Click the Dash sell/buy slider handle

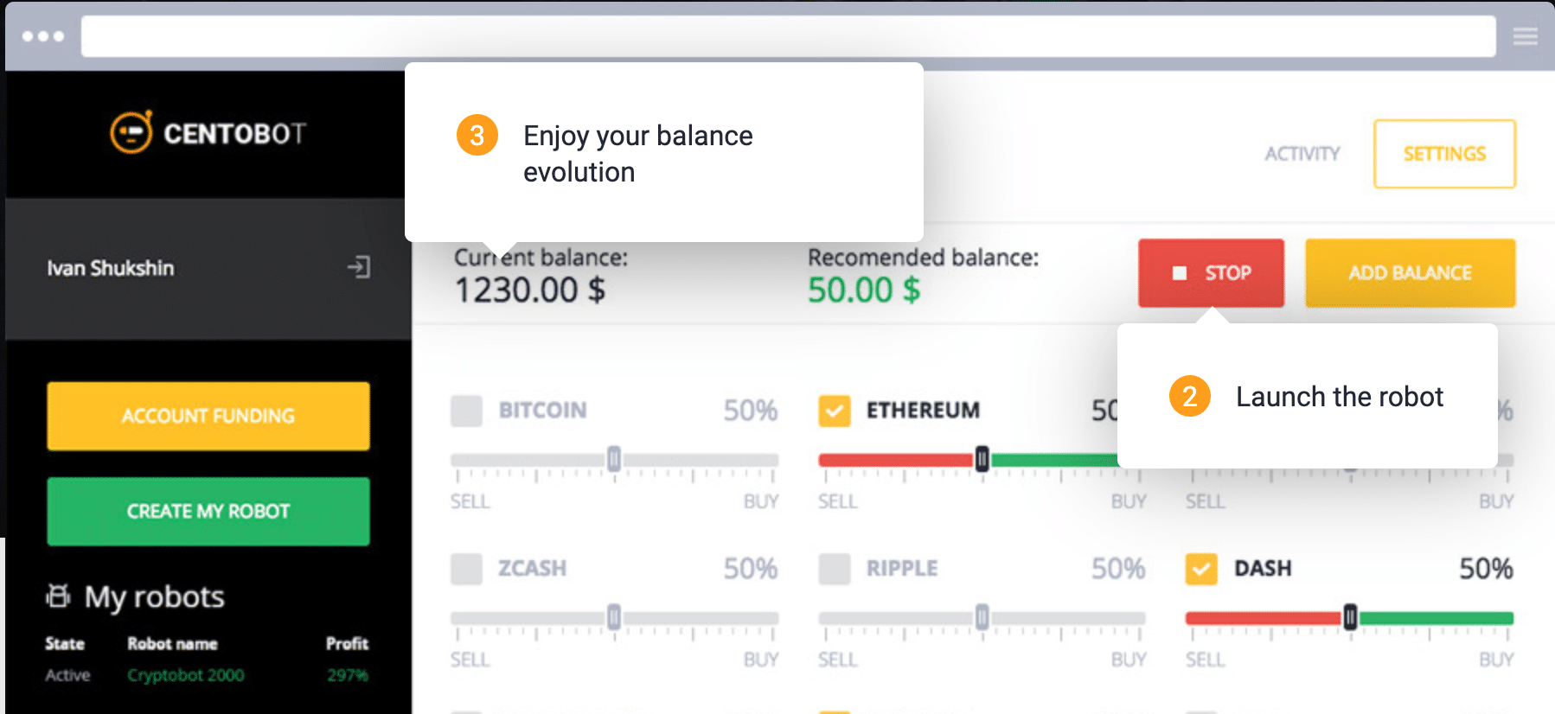(1350, 617)
